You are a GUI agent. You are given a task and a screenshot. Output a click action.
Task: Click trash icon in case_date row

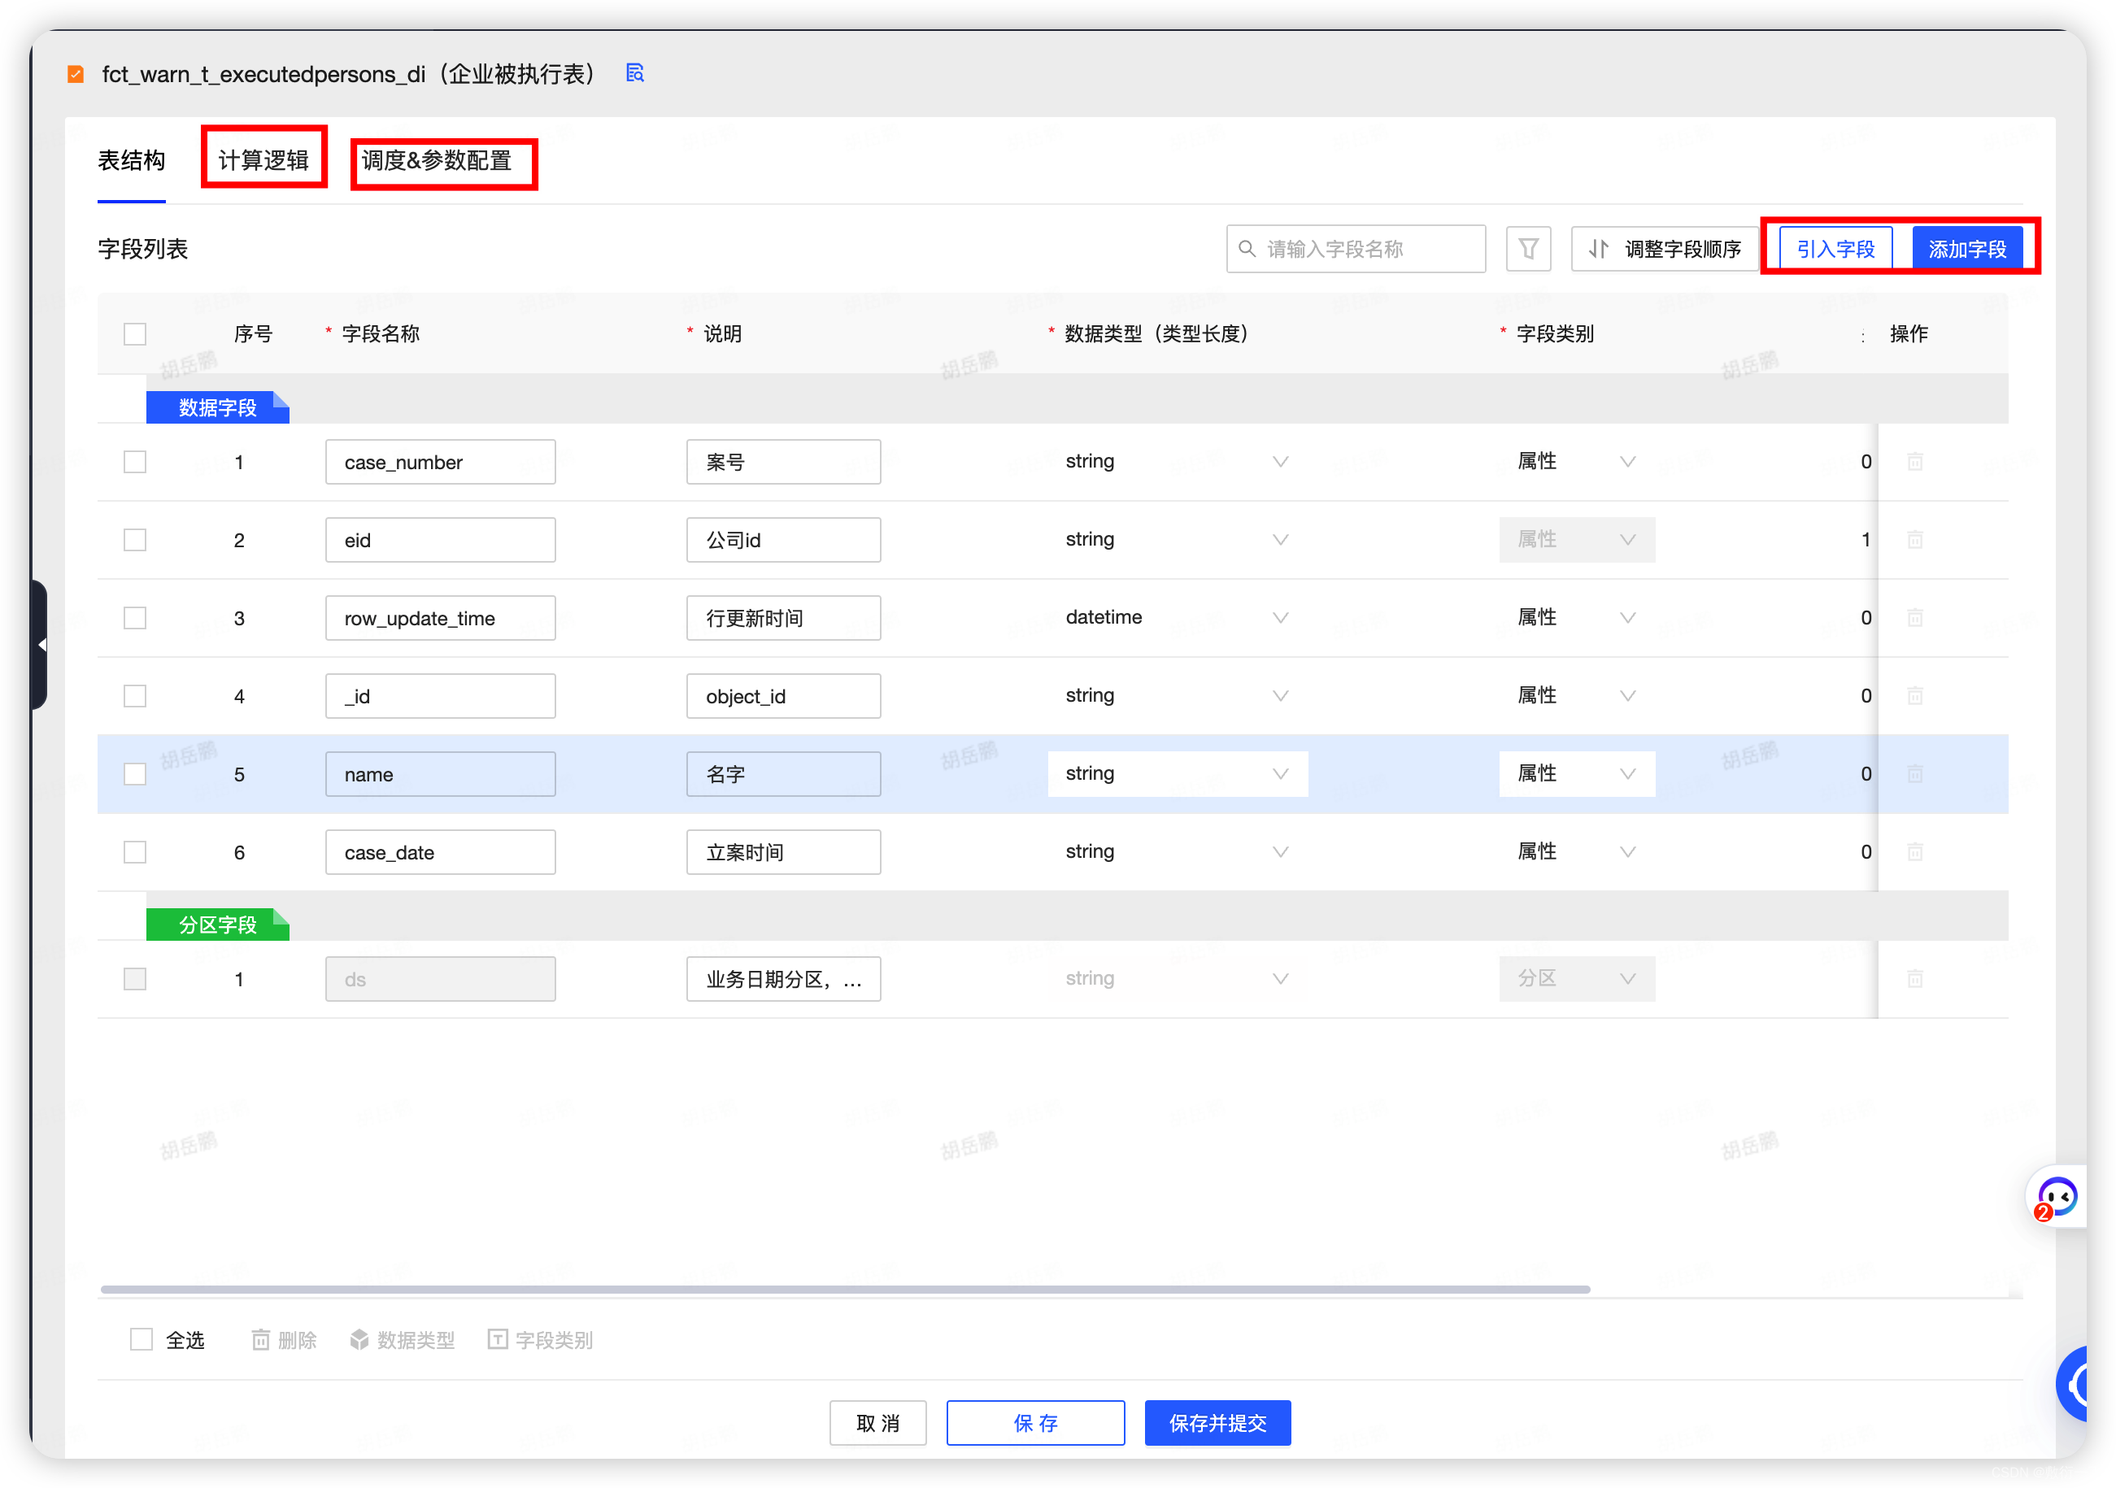coord(1914,851)
